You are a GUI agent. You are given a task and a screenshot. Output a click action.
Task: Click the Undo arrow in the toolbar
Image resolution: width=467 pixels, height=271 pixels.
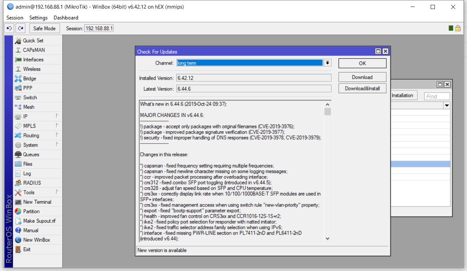[x=10, y=28]
